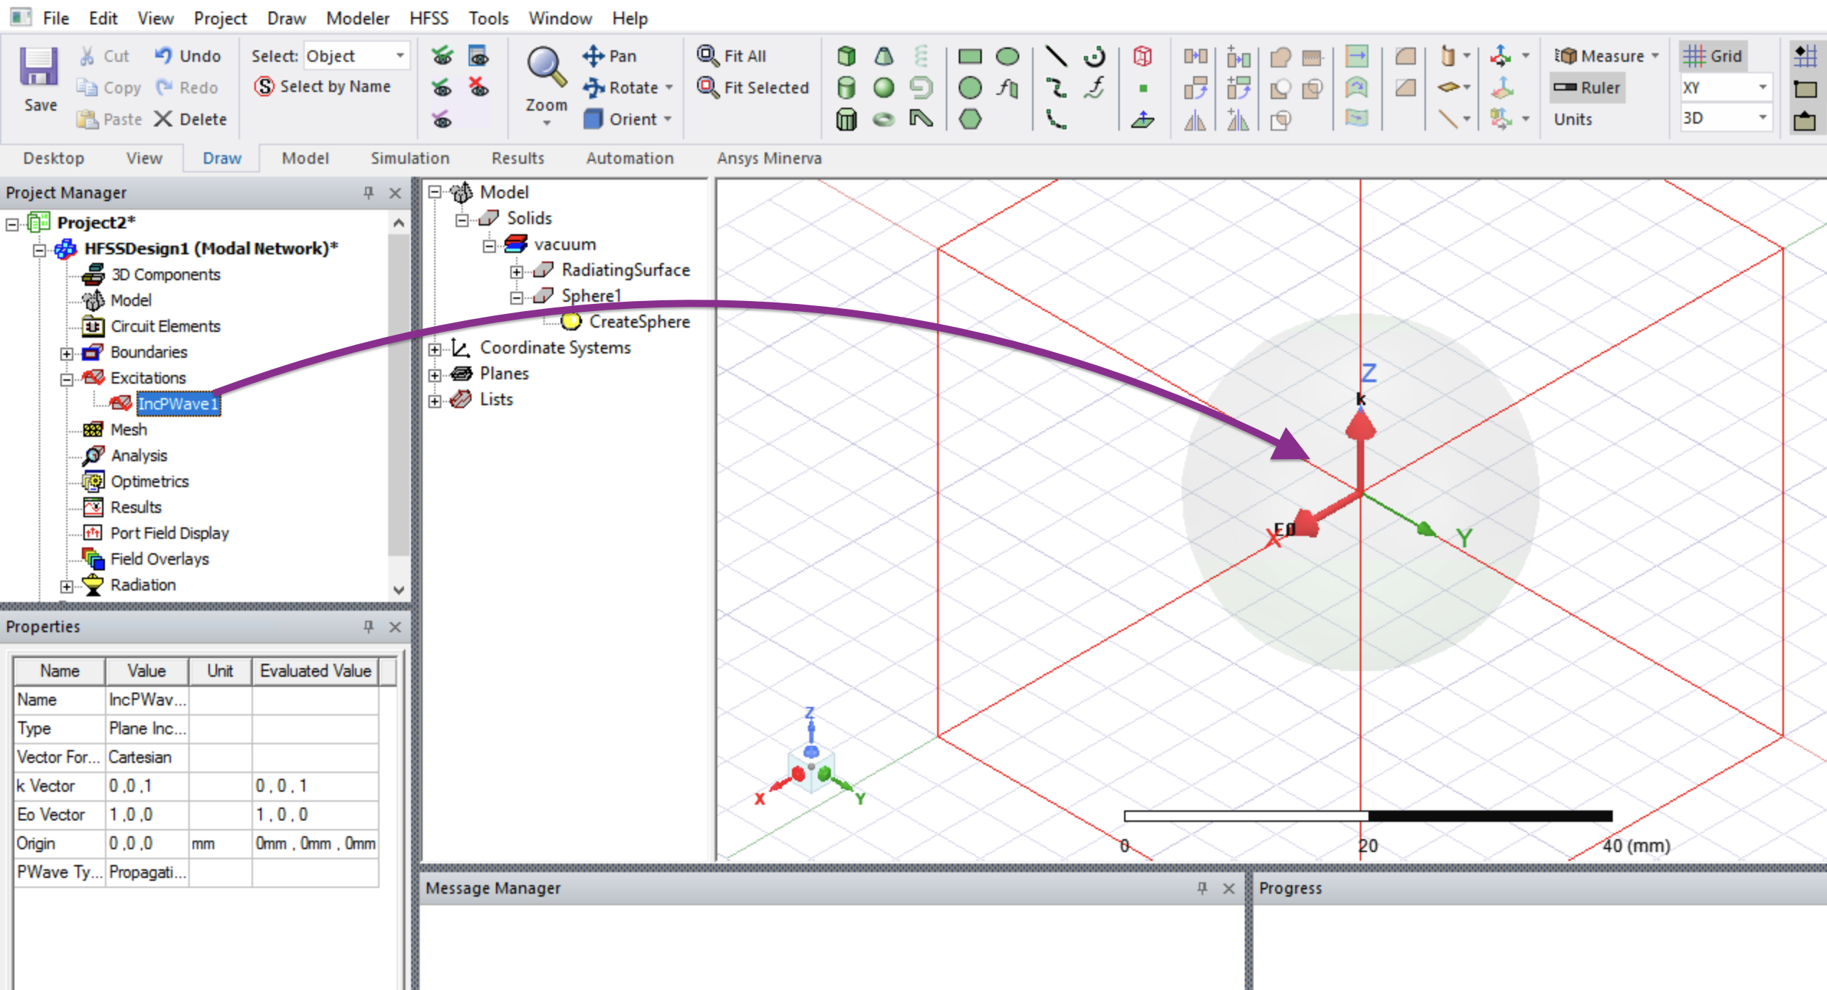Hide selected objects in active view

pyautogui.click(x=478, y=87)
